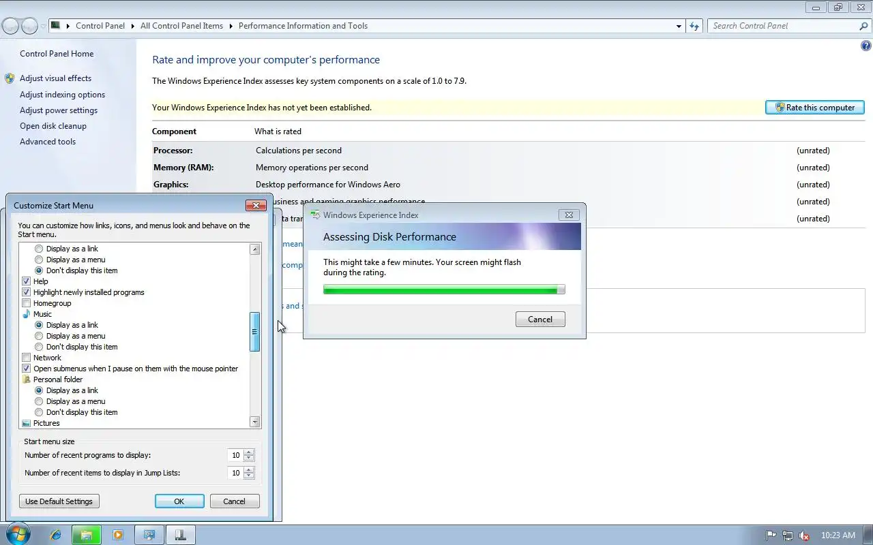
Task: Click the blue Help question mark icon
Action: [x=865, y=46]
